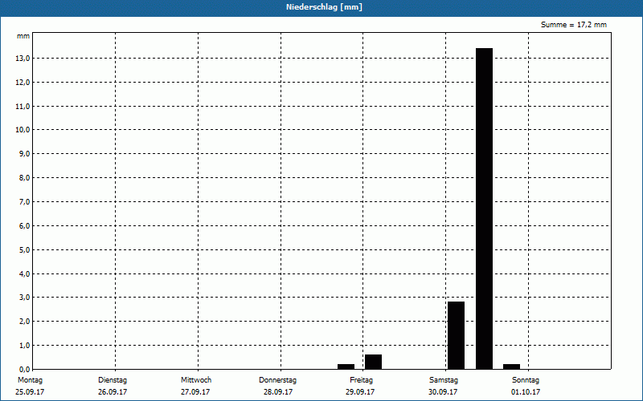The image size is (643, 401).
Task: Click the date 25.09.17
Action: pyautogui.click(x=30, y=392)
